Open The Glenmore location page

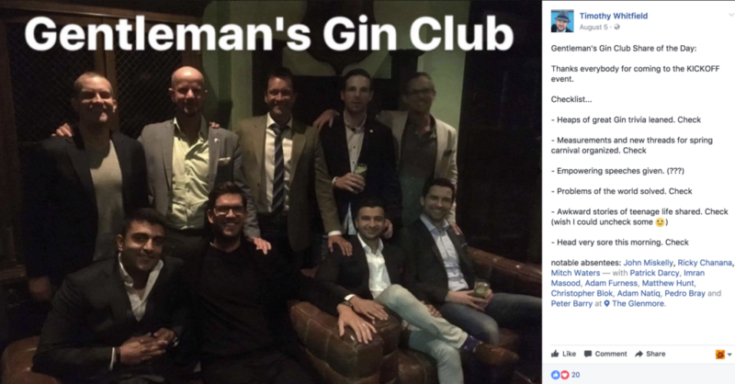pos(638,304)
